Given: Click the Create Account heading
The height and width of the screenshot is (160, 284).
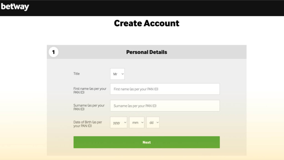Looking at the screenshot, I should click(x=146, y=23).
